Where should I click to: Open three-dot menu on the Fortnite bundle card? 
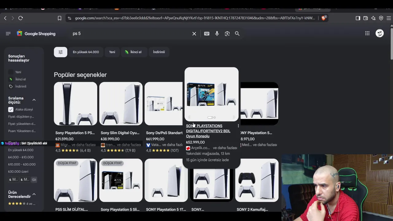tap(238, 126)
